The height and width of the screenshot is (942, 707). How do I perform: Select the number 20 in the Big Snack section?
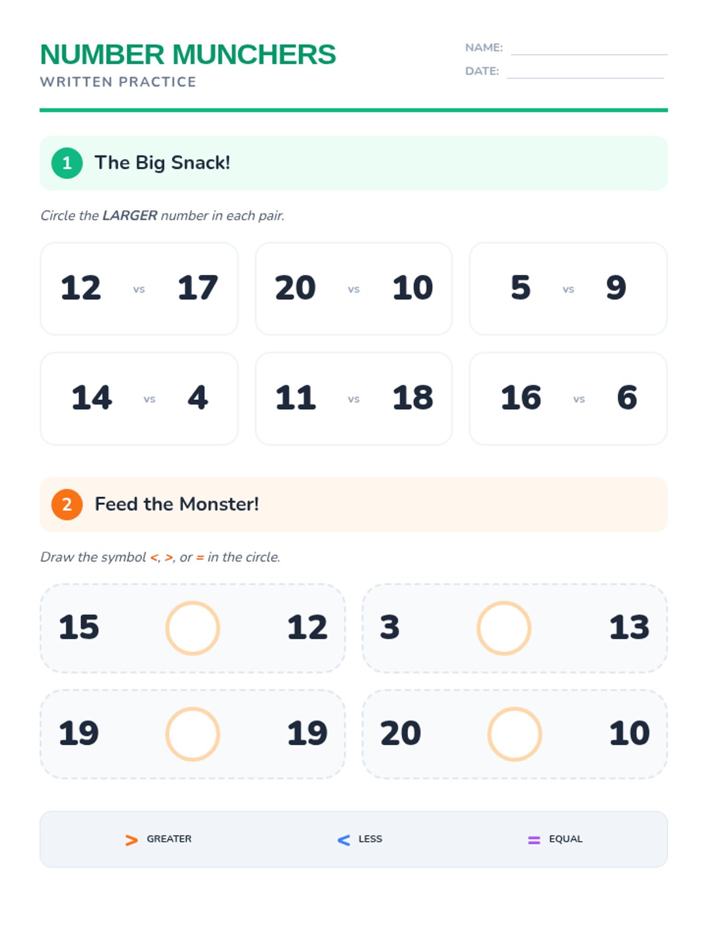click(x=295, y=288)
